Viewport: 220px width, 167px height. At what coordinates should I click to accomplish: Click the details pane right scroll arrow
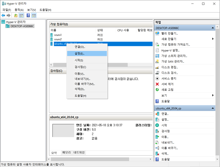150,159
